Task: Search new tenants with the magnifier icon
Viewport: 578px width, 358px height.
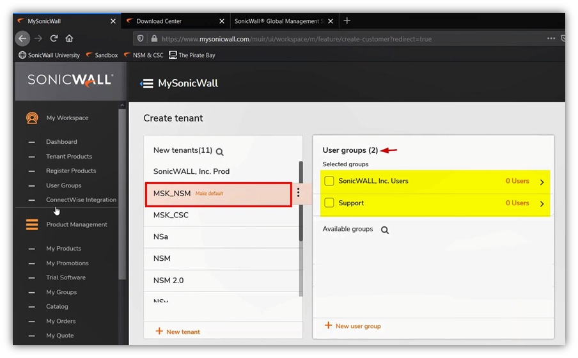Action: coord(220,152)
